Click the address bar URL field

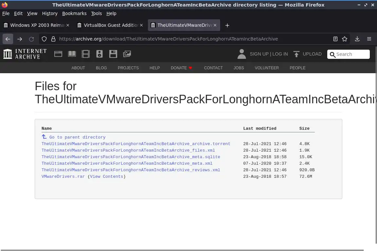coord(168,39)
